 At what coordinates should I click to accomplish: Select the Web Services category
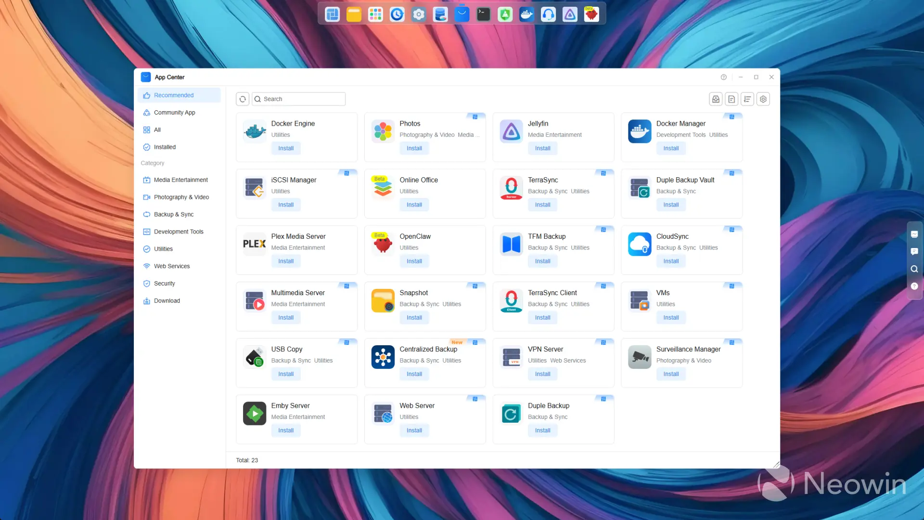(180, 266)
